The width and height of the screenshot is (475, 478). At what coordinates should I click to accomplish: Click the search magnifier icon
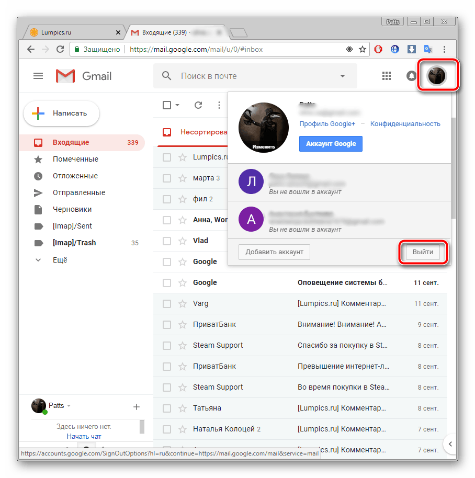(166, 76)
